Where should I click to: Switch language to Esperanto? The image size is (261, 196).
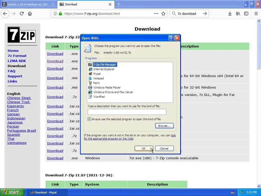(16, 106)
